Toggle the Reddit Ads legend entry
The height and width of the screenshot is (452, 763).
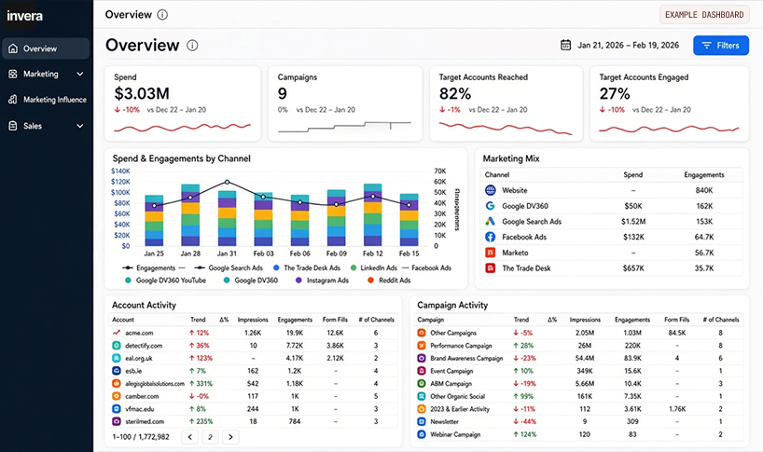389,281
